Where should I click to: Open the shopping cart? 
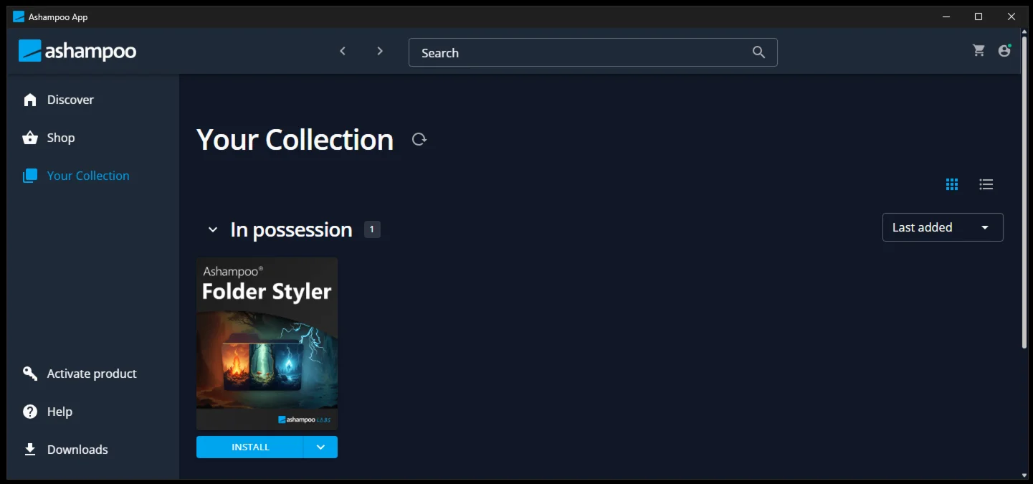(x=979, y=50)
